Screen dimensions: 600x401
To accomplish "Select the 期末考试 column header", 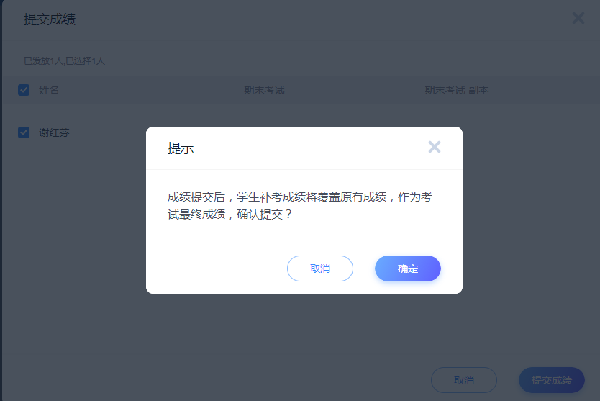I will click(264, 91).
